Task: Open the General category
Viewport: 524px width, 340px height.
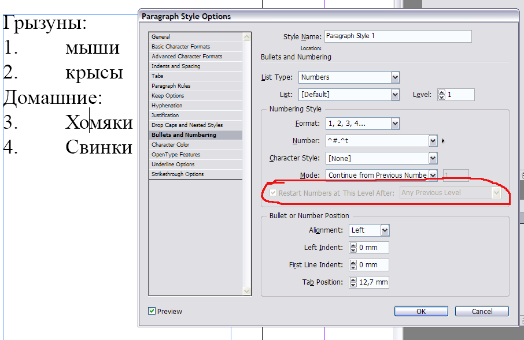Action: pyautogui.click(x=196, y=37)
